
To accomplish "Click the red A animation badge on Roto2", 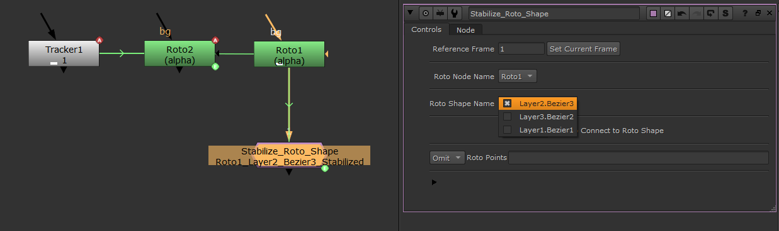I will (215, 40).
